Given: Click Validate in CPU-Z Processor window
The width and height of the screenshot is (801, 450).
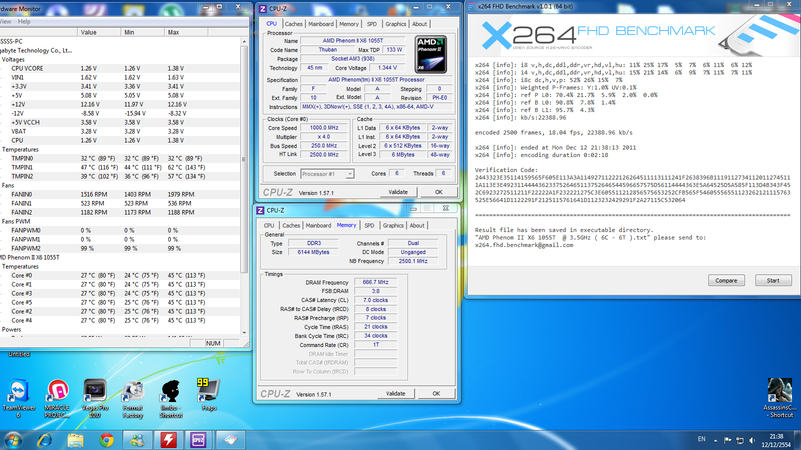Looking at the screenshot, I should (398, 192).
